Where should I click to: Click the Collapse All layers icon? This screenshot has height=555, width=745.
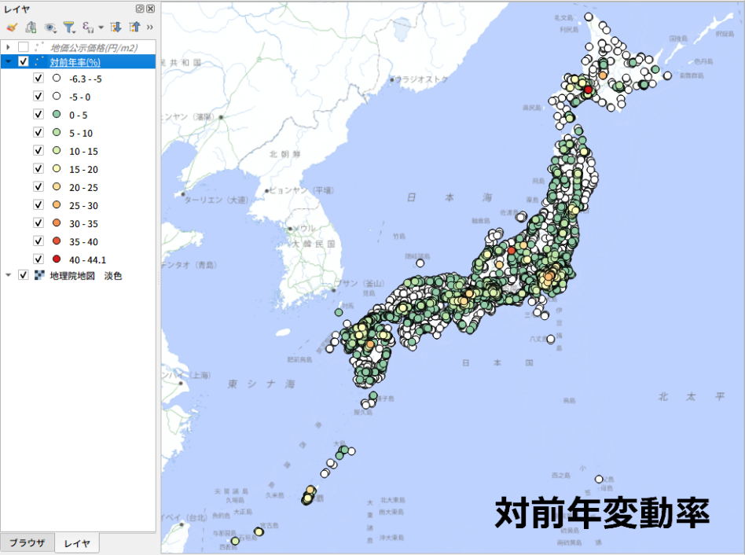pos(134,28)
